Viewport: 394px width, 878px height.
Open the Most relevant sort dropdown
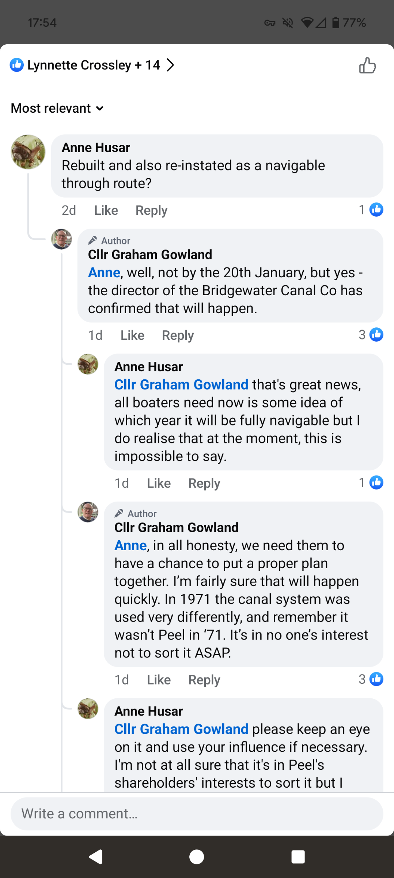57,108
